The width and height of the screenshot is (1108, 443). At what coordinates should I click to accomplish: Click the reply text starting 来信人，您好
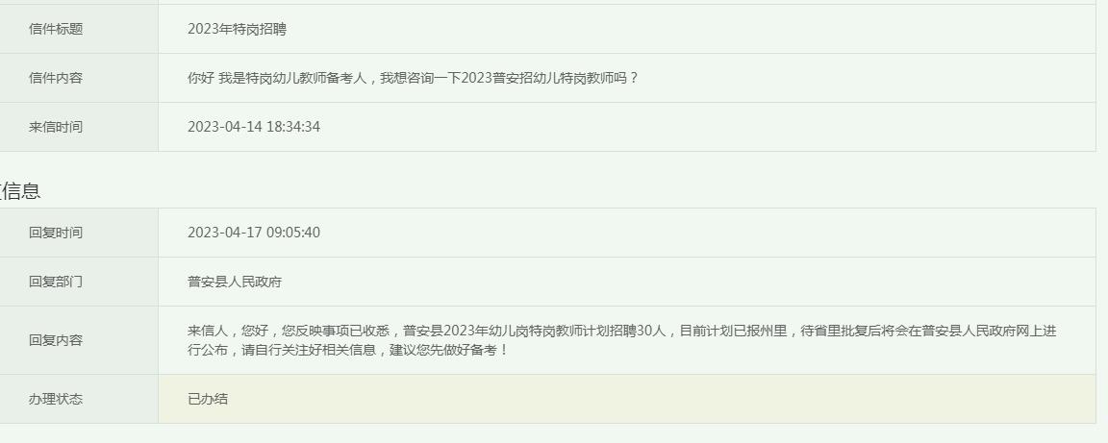tap(622, 340)
